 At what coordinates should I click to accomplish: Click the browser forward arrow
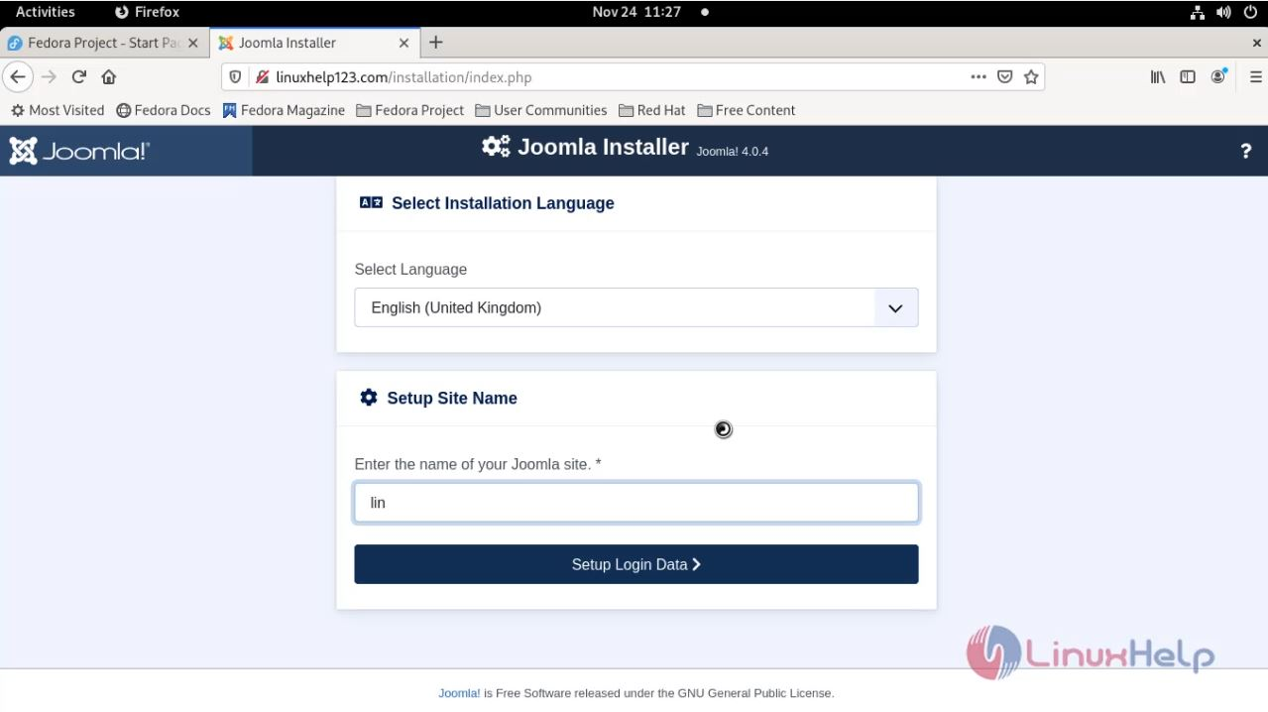pos(49,76)
